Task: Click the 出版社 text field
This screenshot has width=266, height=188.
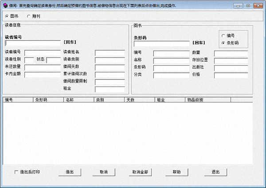Action: (231, 68)
